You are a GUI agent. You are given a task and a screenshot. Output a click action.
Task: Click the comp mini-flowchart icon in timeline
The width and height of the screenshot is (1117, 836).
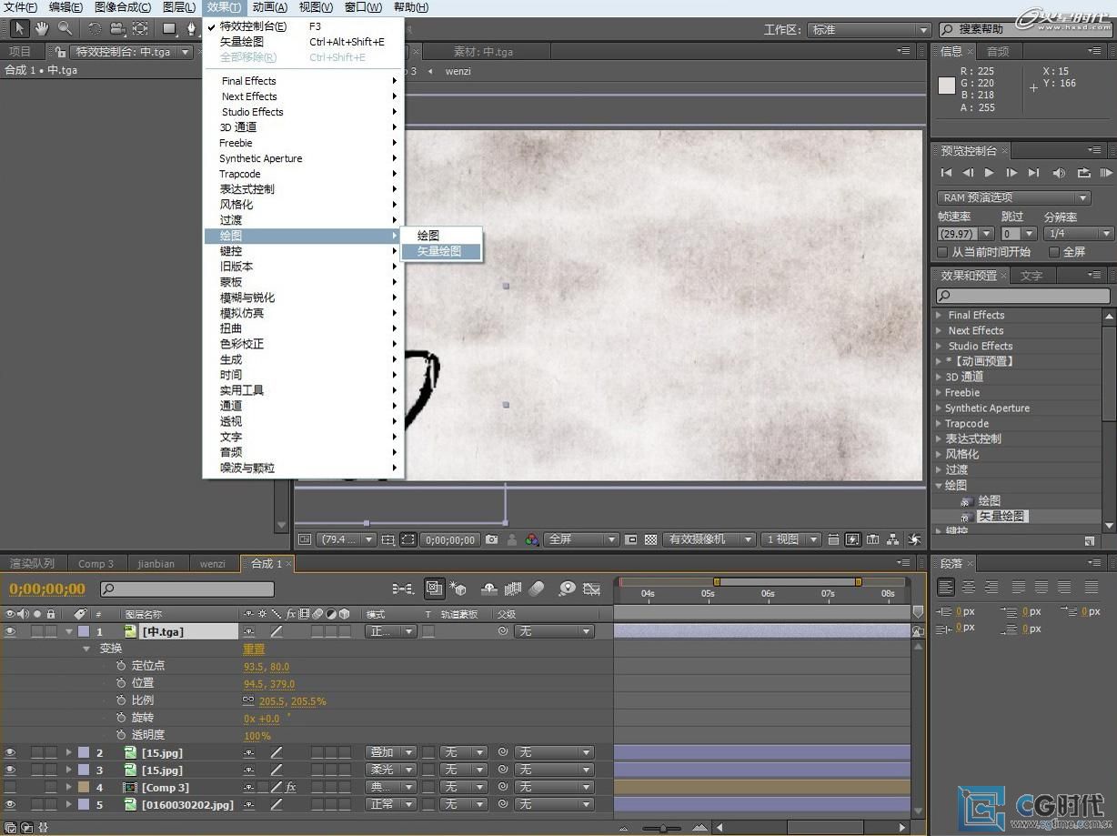coord(403,589)
